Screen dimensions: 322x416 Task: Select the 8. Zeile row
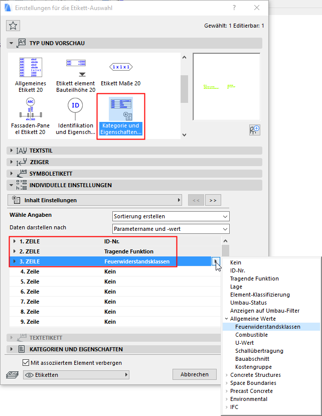(115, 312)
